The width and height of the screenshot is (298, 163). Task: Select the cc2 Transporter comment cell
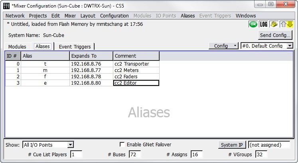[x=136, y=64]
